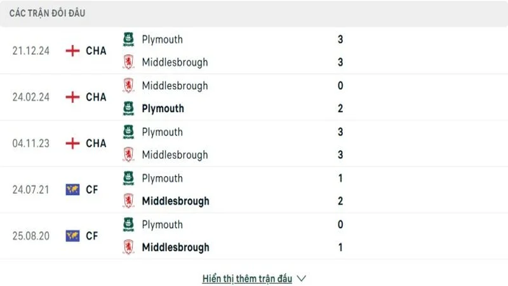Select bold Middlesbrough name in 24.07.21 match

tap(175, 201)
